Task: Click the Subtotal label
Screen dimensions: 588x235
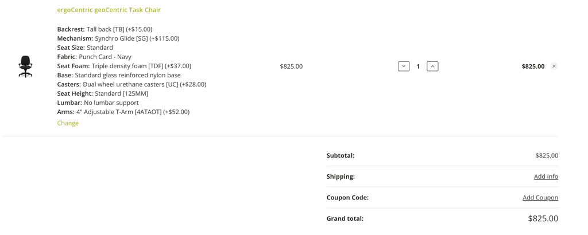Action: coord(341,156)
